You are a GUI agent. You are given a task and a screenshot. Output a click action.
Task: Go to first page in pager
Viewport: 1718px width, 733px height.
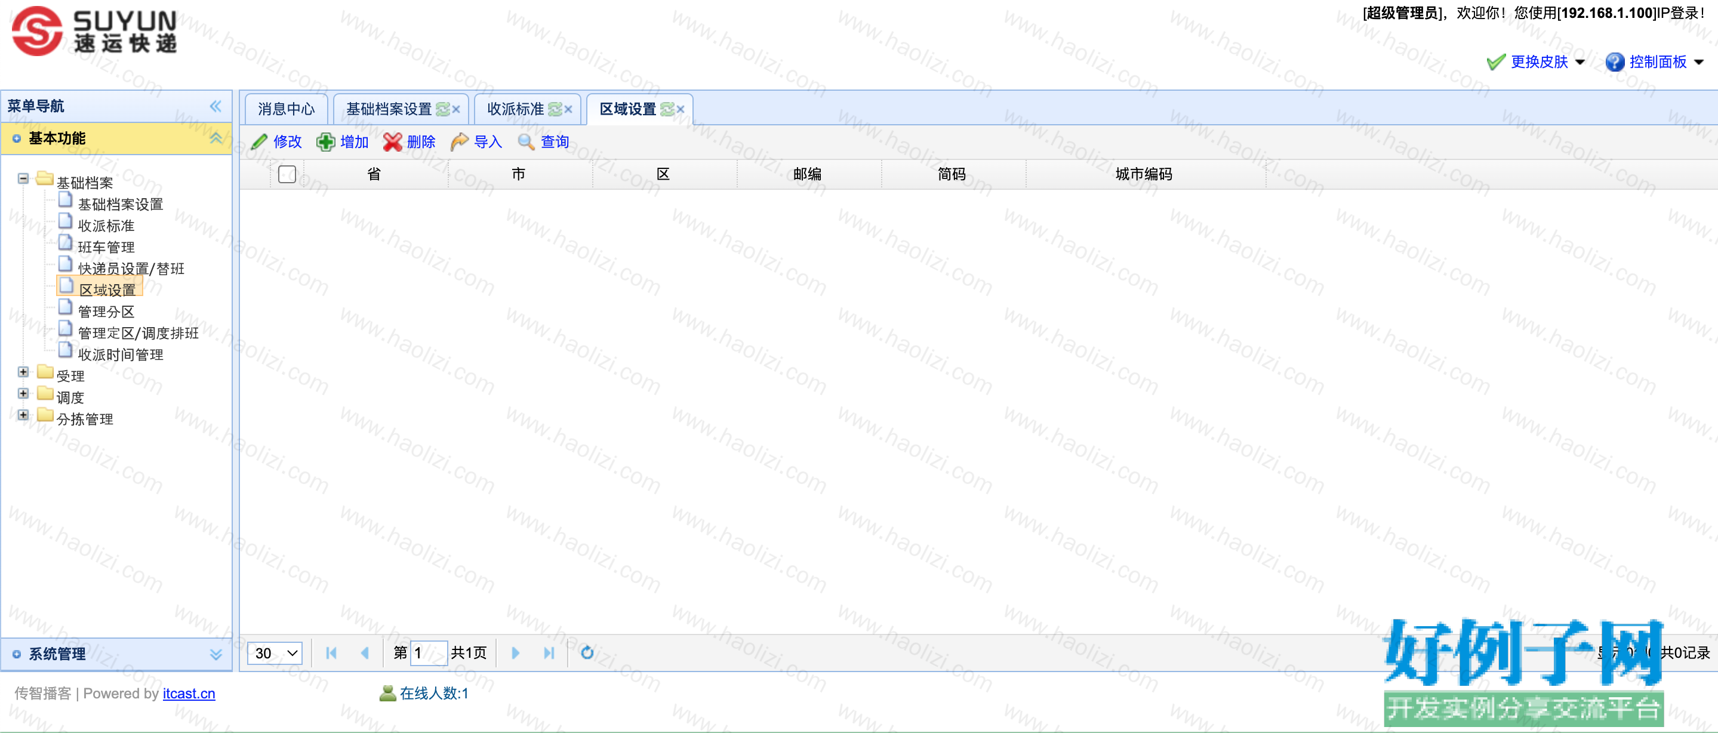(x=331, y=653)
